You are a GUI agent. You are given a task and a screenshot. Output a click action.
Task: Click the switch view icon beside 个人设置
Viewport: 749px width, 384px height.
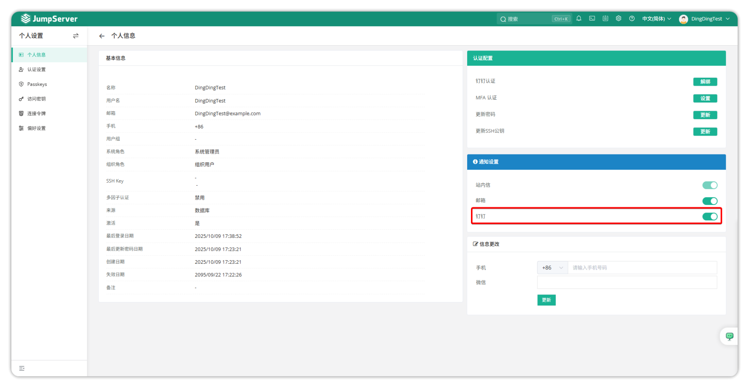76,36
